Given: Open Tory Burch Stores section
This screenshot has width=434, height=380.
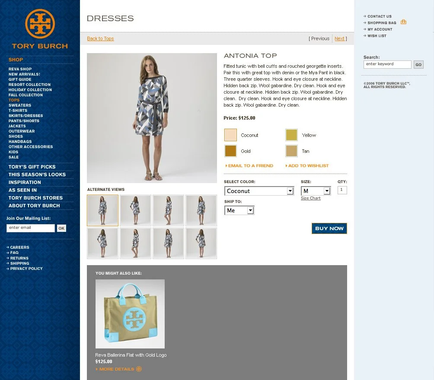Looking at the screenshot, I should (x=35, y=198).
